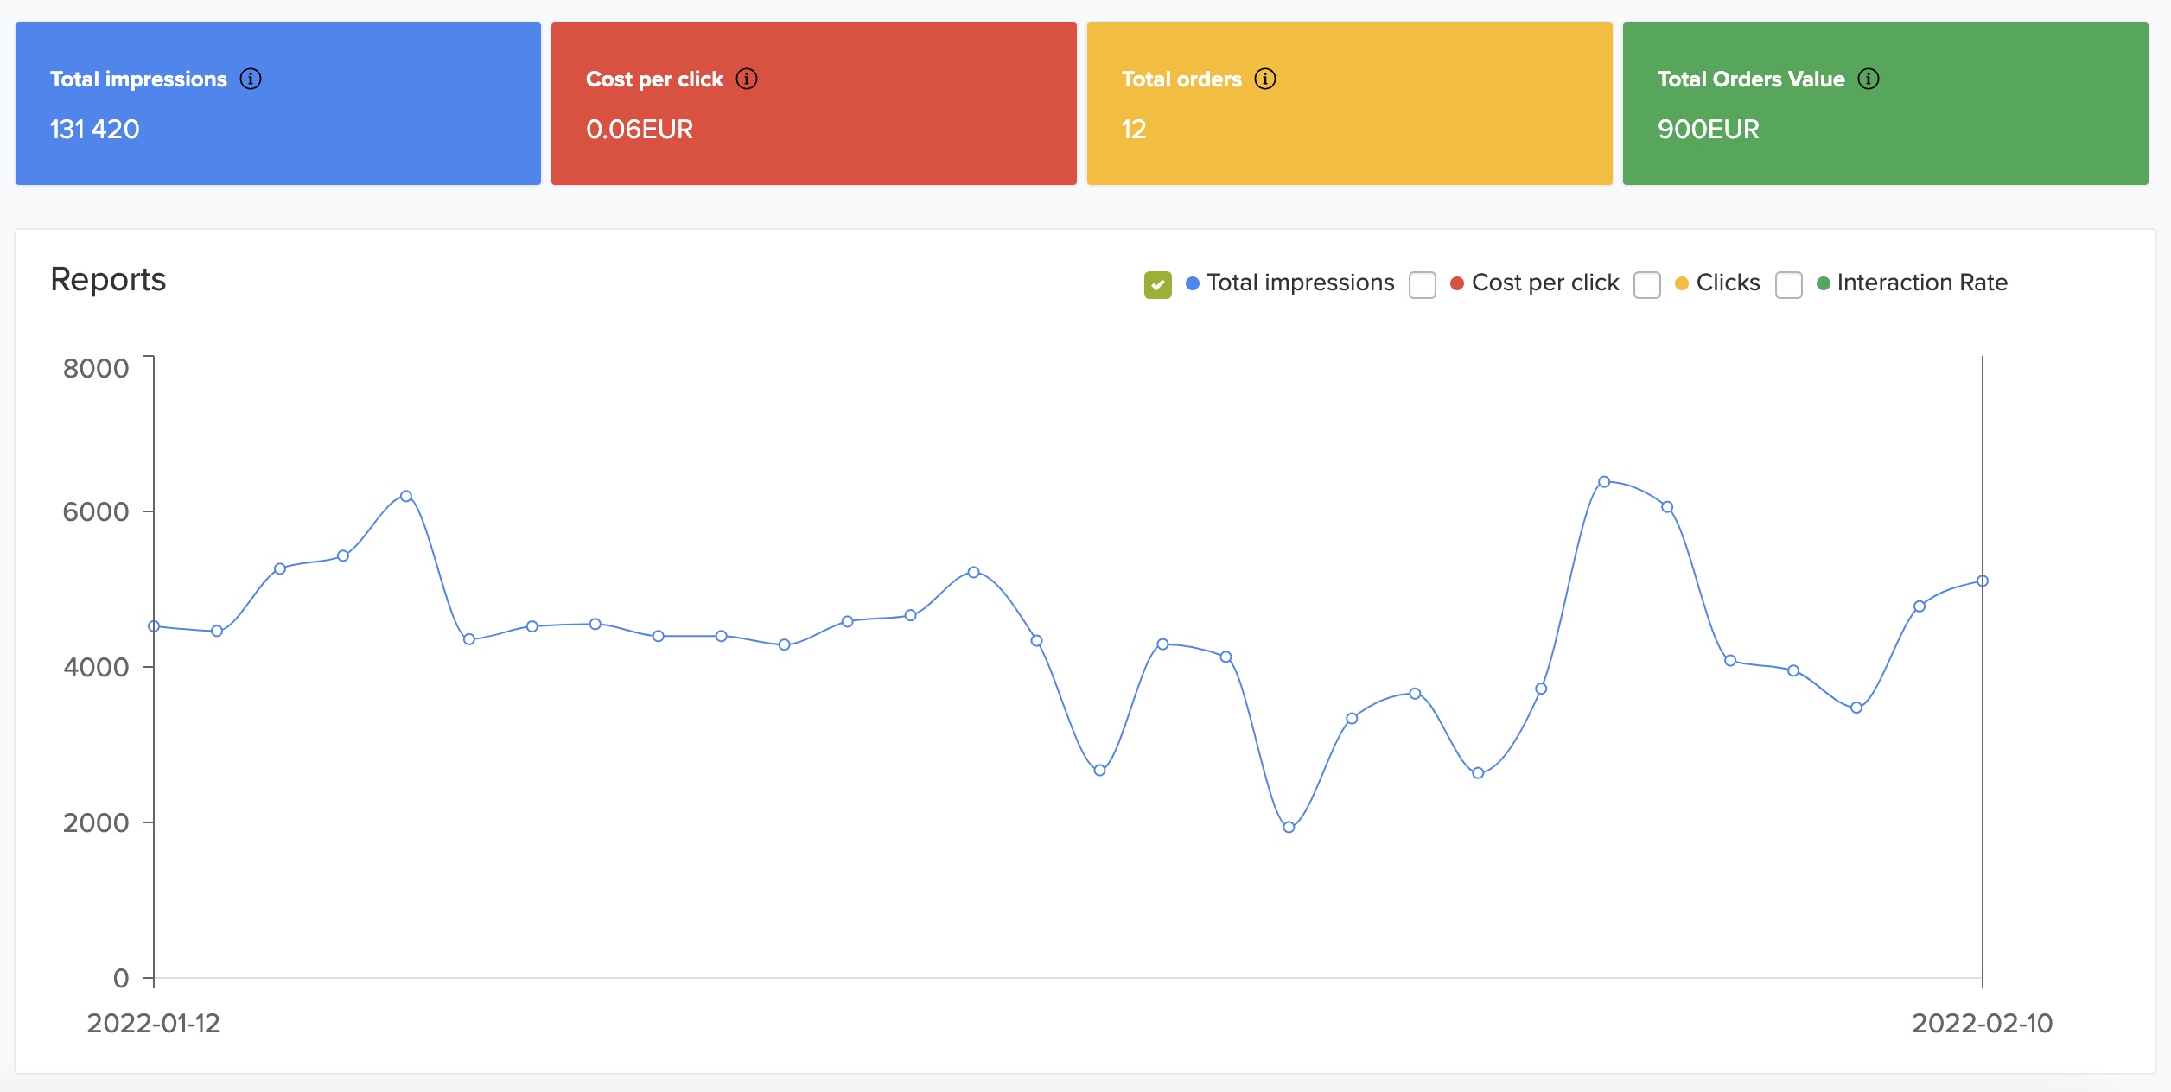Click the last data point on the chart
This screenshot has height=1092, width=2171.
1983,581
